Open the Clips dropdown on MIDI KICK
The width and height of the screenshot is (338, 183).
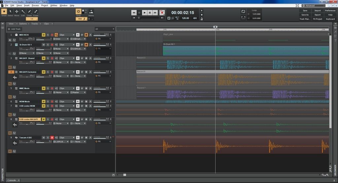[67, 35]
